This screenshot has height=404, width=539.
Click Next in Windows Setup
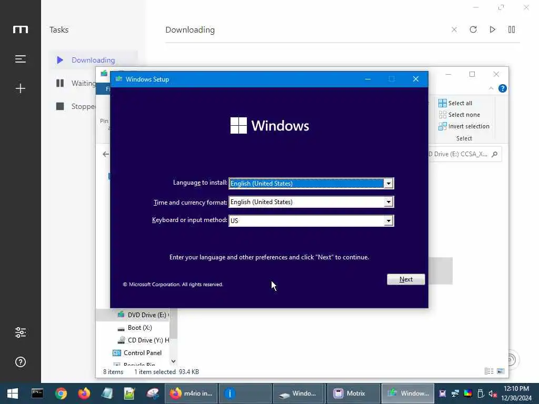click(406, 279)
